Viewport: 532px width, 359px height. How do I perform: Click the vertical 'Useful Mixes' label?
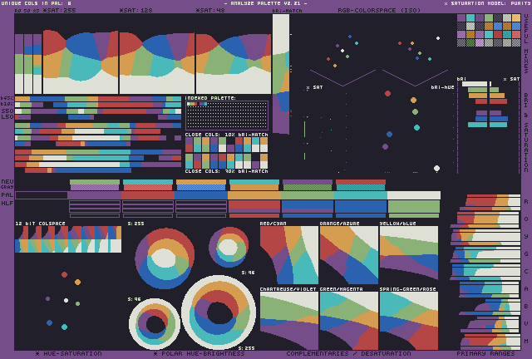click(x=526, y=43)
